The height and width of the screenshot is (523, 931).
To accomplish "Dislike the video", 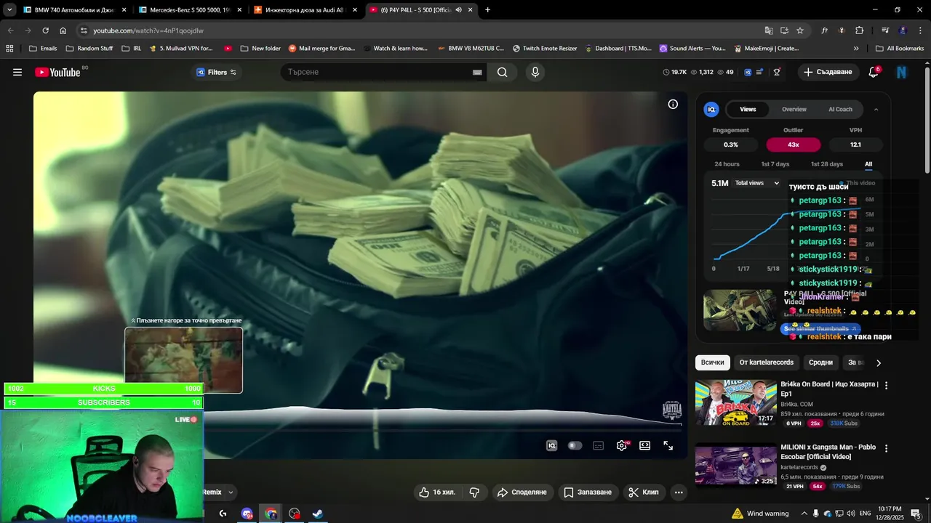I will pyautogui.click(x=474, y=492).
